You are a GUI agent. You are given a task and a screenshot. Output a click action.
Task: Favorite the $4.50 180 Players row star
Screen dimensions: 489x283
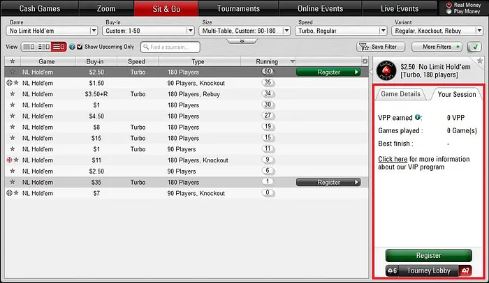pos(13,116)
